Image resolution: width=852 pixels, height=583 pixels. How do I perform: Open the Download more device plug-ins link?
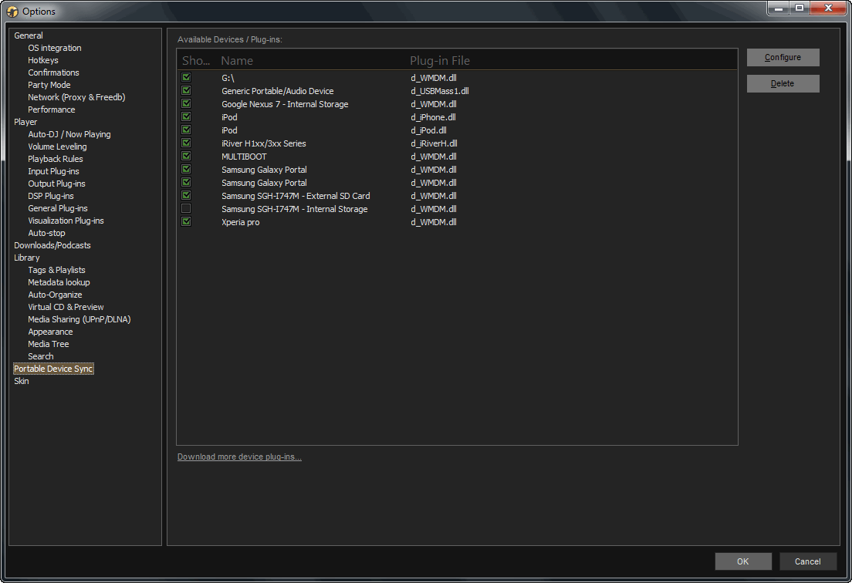(x=239, y=457)
